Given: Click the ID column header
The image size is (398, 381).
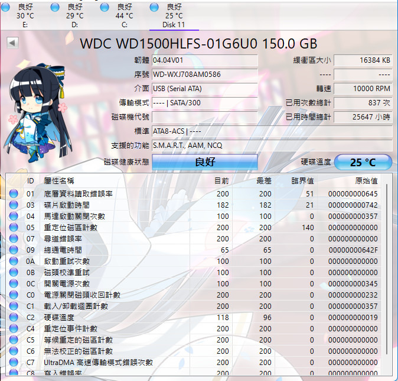Looking at the screenshot, I should 30,181.
